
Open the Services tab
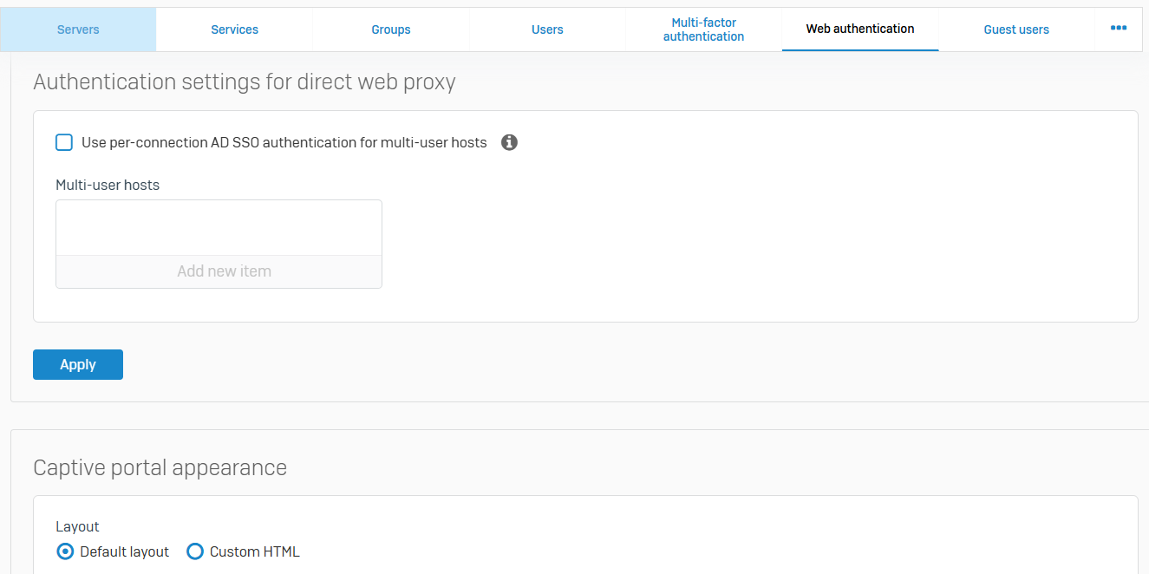(235, 29)
